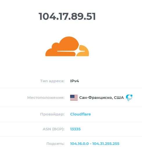Click the dash between the subnet addresses
142x147 pixels.
90,144
